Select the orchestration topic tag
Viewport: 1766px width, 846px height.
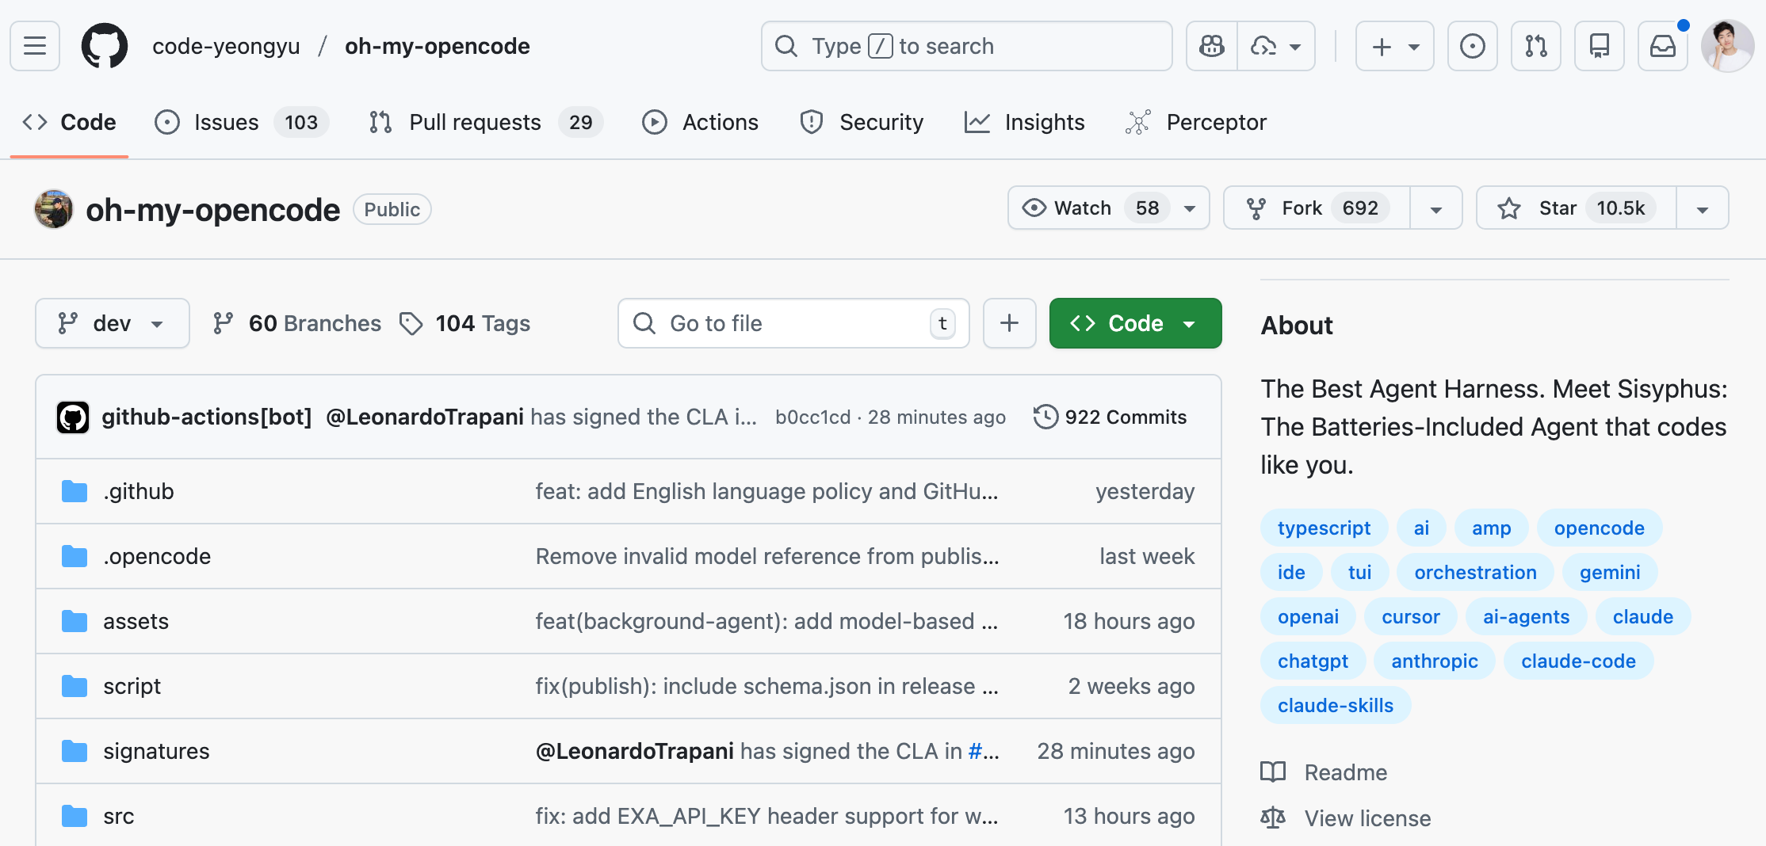(x=1475, y=572)
